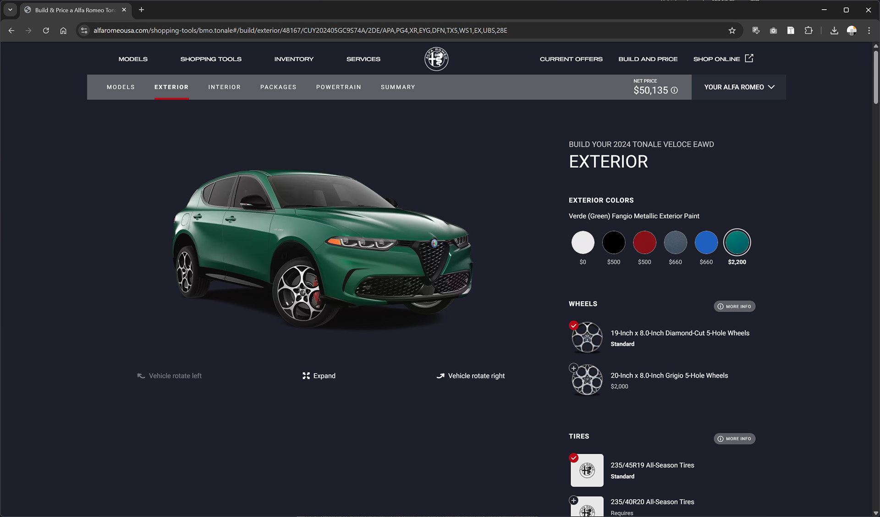This screenshot has width=880, height=517.
Task: Click the translate extension icon in toolbar
Action: click(756, 30)
